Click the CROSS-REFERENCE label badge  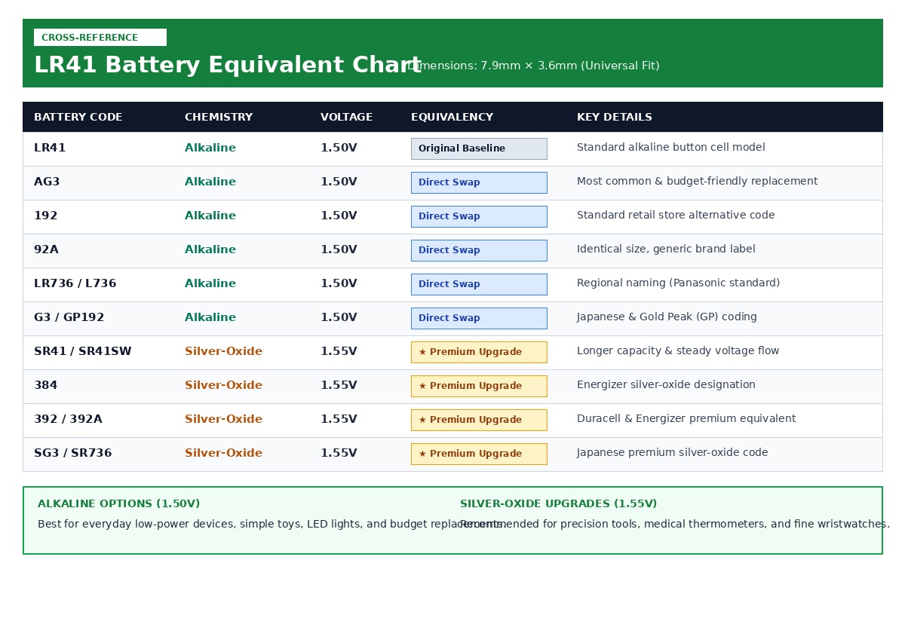[100, 38]
